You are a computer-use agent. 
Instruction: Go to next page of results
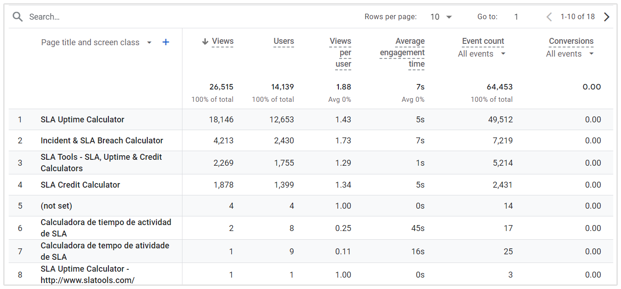607,17
